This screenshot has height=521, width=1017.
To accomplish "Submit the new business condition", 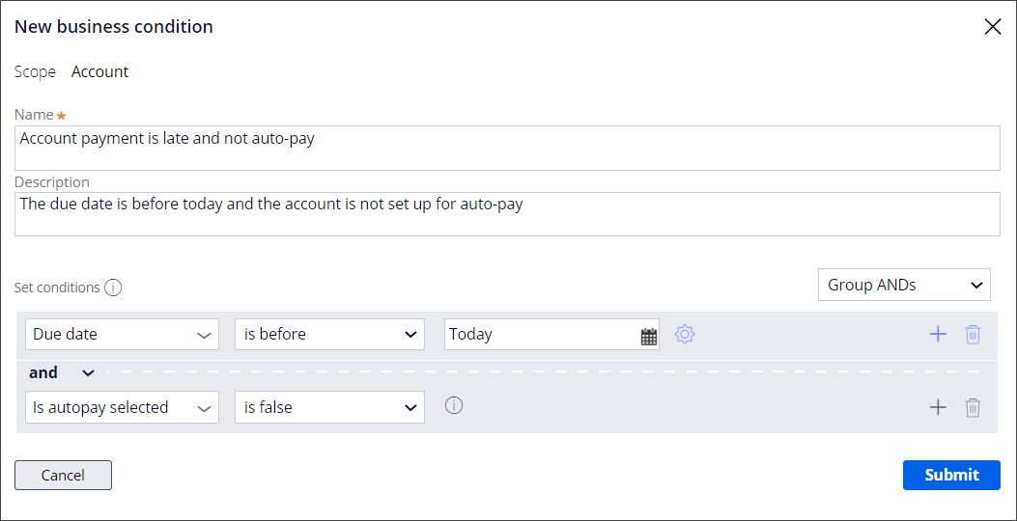I will pyautogui.click(x=950, y=475).
